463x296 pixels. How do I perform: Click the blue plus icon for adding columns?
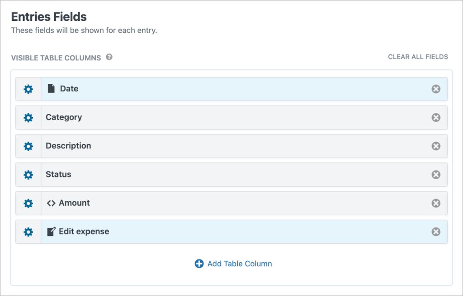pos(199,264)
